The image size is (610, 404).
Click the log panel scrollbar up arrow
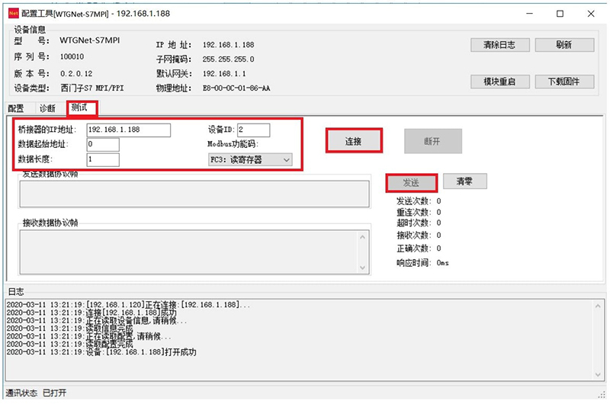coord(598,306)
